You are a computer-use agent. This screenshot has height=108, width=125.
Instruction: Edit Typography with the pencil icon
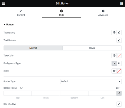[x=119, y=32]
